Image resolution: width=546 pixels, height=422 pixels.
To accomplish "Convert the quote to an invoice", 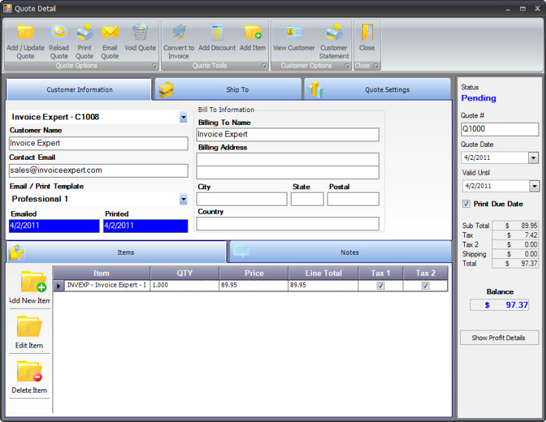I will coord(179,32).
